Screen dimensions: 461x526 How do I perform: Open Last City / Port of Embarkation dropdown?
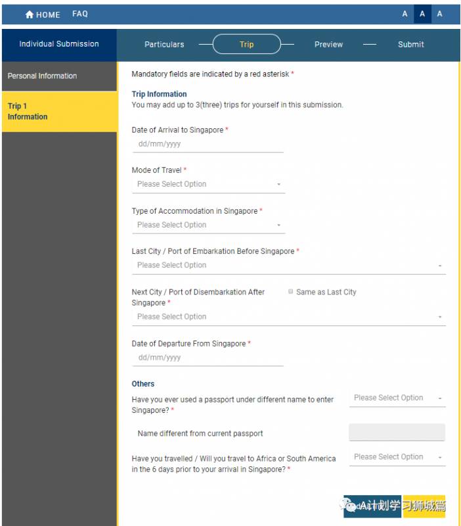288,265
